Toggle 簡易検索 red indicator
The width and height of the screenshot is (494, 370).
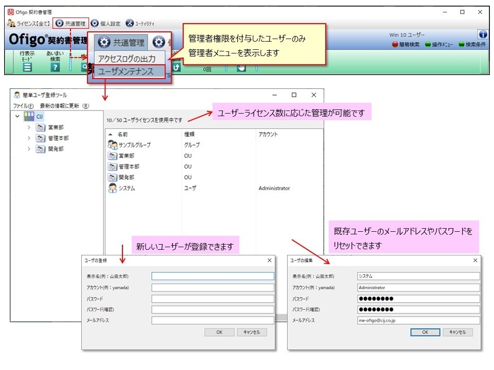point(396,45)
